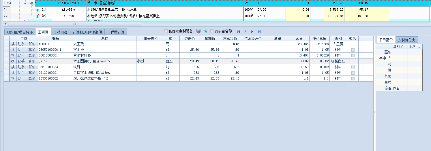Click 助手 button for 木工圆锯机 row

pyautogui.click(x=21, y=61)
